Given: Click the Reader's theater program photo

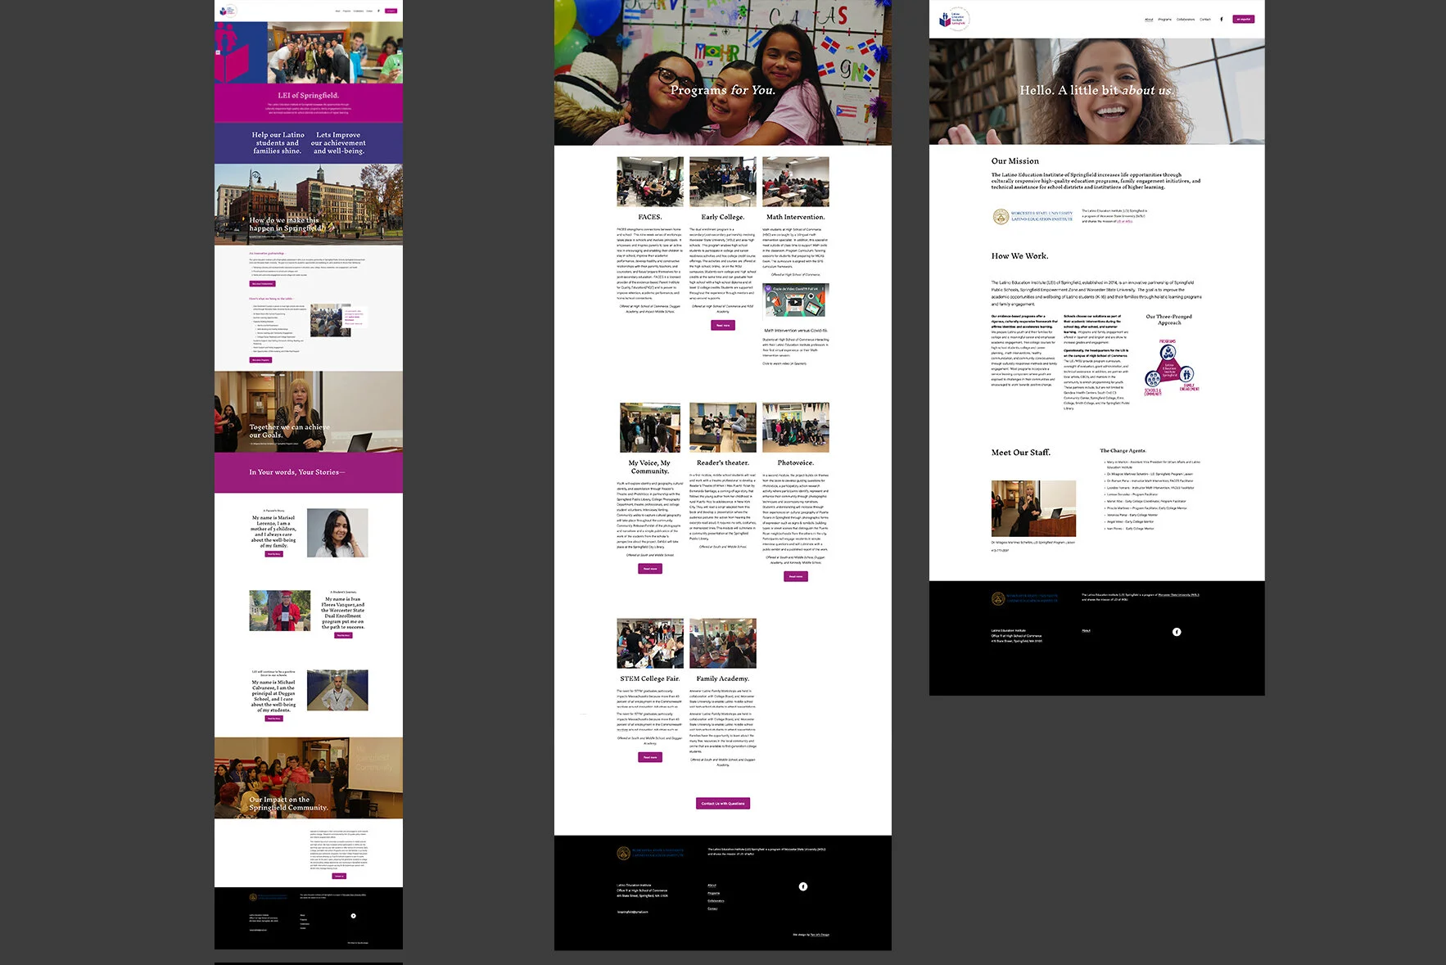Looking at the screenshot, I should [723, 427].
